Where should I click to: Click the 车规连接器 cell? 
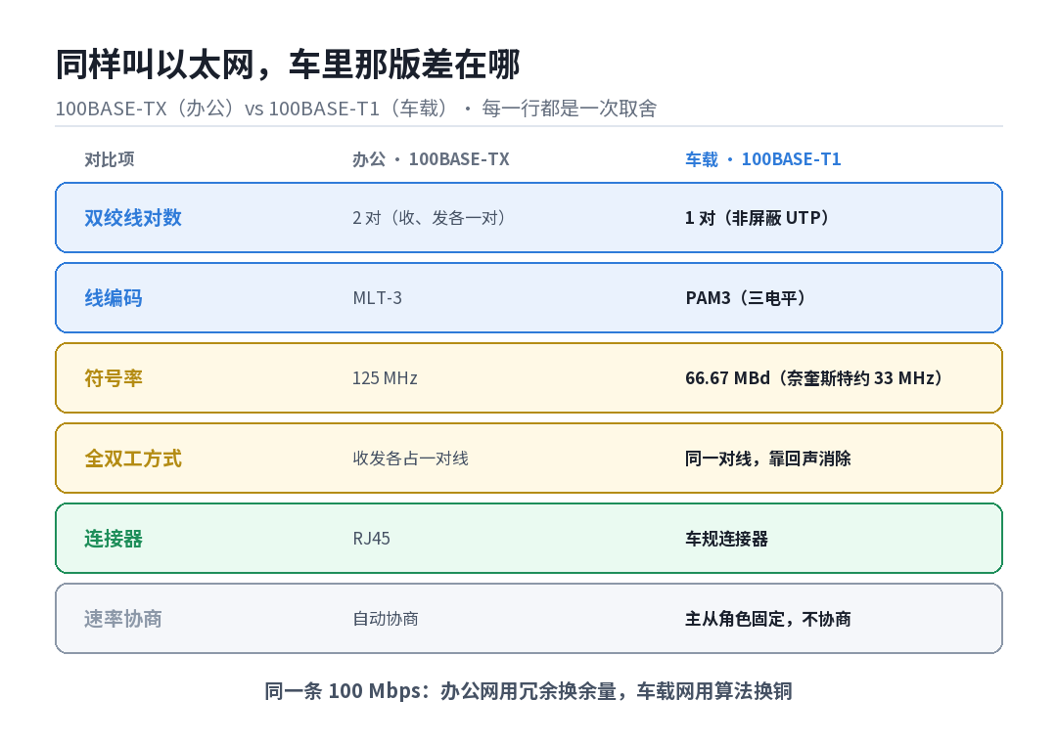pos(726,539)
